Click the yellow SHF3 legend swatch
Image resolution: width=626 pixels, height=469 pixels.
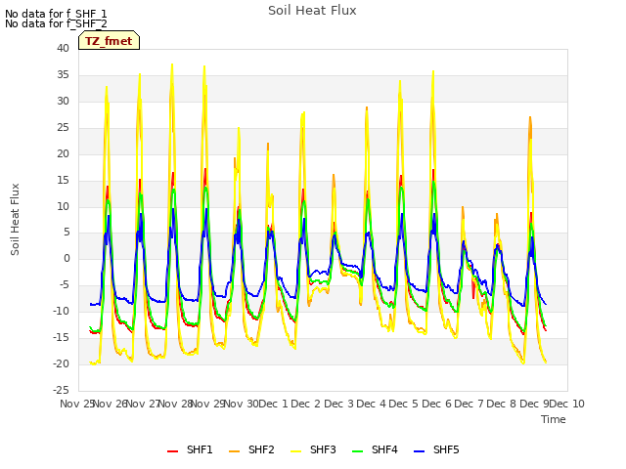click(x=295, y=450)
